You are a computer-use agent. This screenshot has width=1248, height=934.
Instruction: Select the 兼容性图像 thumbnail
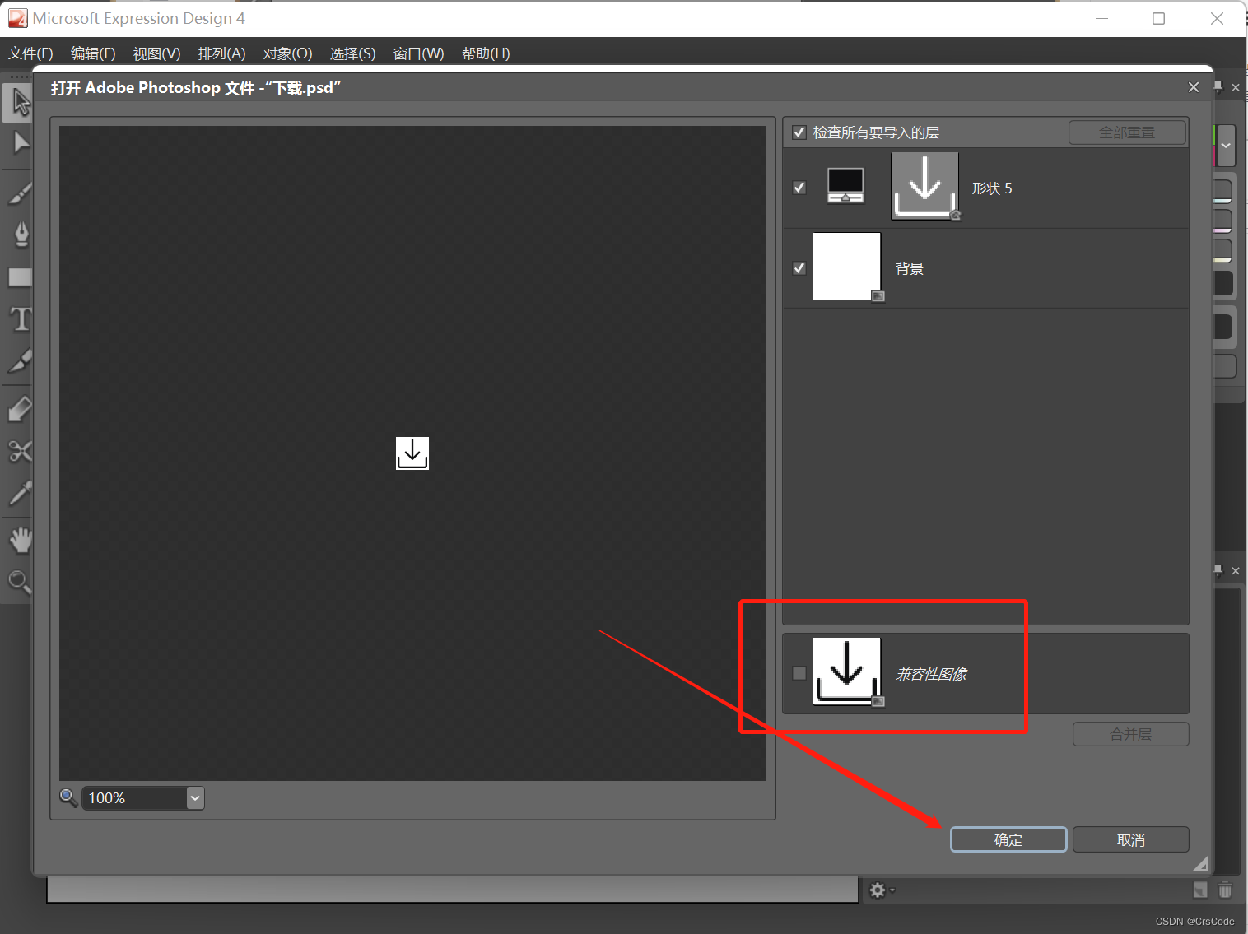click(x=847, y=671)
